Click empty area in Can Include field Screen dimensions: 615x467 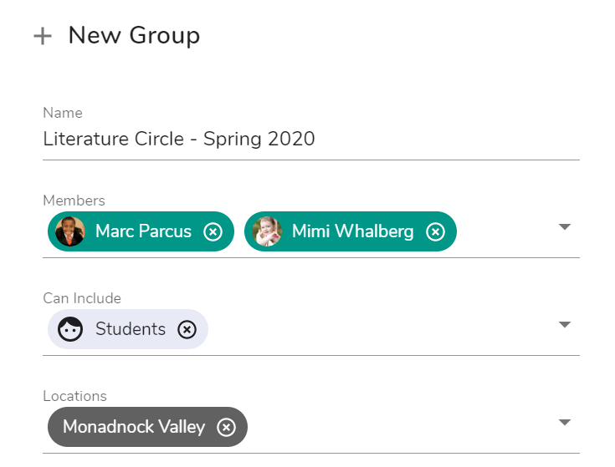[382, 329]
